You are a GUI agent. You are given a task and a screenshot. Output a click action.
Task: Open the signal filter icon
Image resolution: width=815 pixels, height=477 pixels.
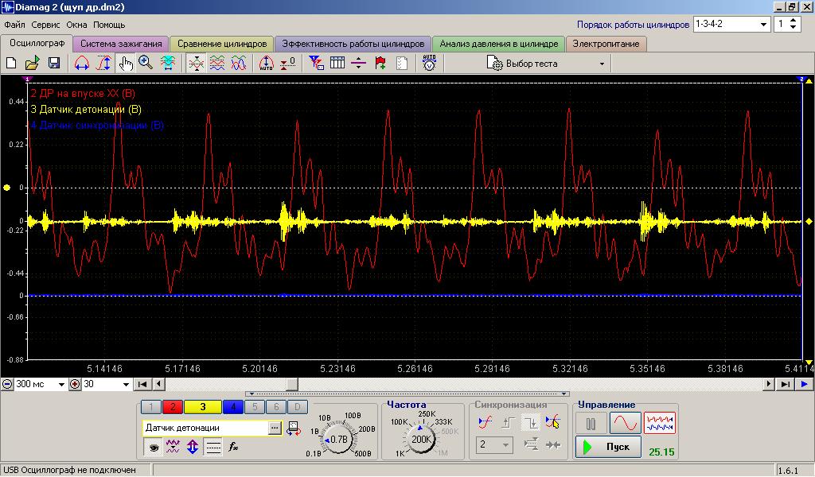(316, 64)
